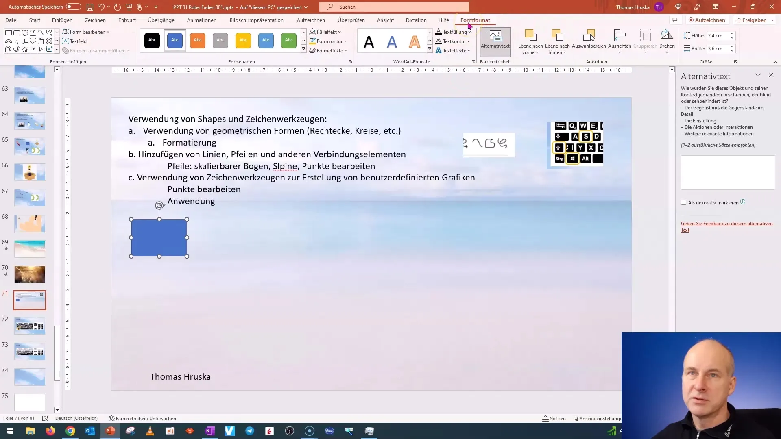Image resolution: width=781 pixels, height=439 pixels.
Task: Select the orange outlined WordArt A style
Action: click(414, 41)
